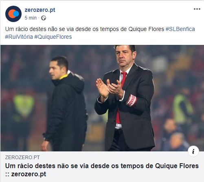Open the article preview photo

(102, 98)
